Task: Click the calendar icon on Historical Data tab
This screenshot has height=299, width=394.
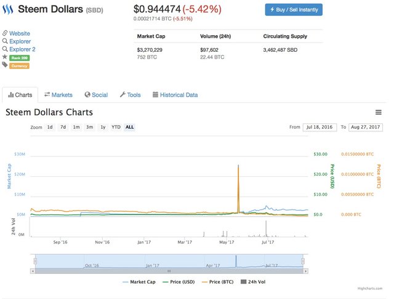Action: point(156,95)
